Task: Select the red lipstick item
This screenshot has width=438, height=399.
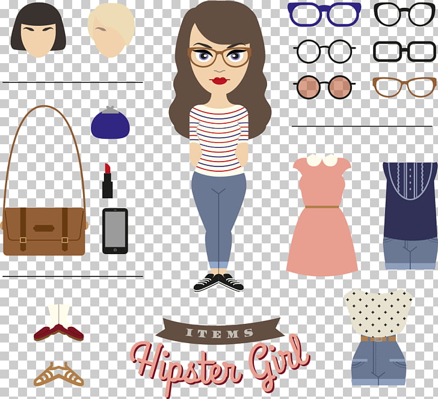Action: [107, 181]
